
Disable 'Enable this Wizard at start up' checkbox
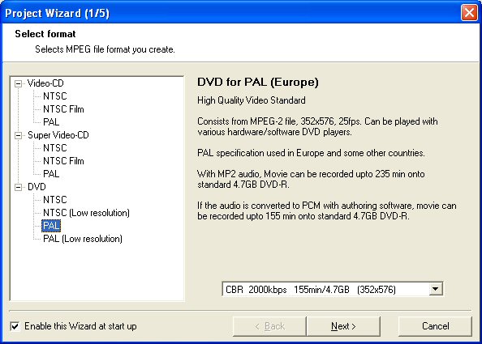point(15,326)
